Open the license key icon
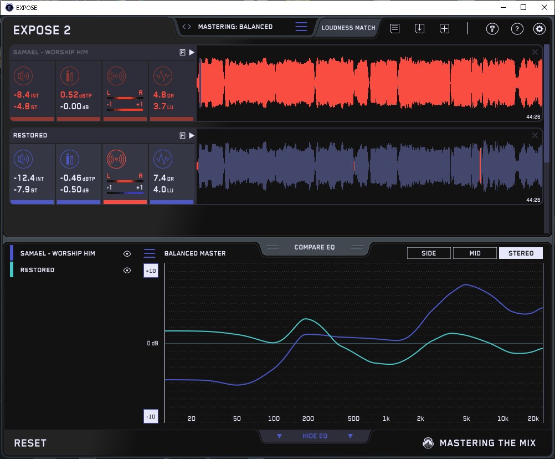Screen dimensions: 555x459 click(x=492, y=29)
